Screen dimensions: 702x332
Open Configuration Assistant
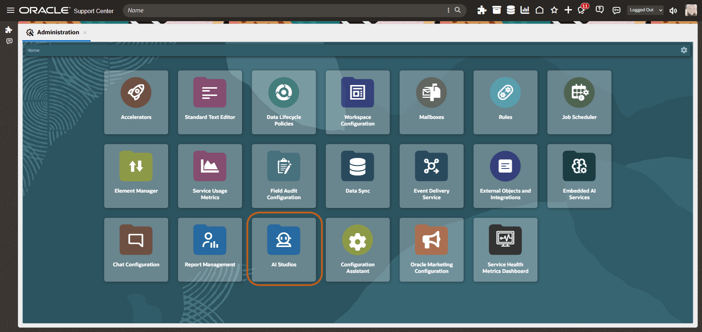pos(358,250)
